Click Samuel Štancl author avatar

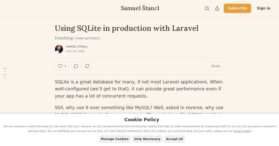point(59,49)
